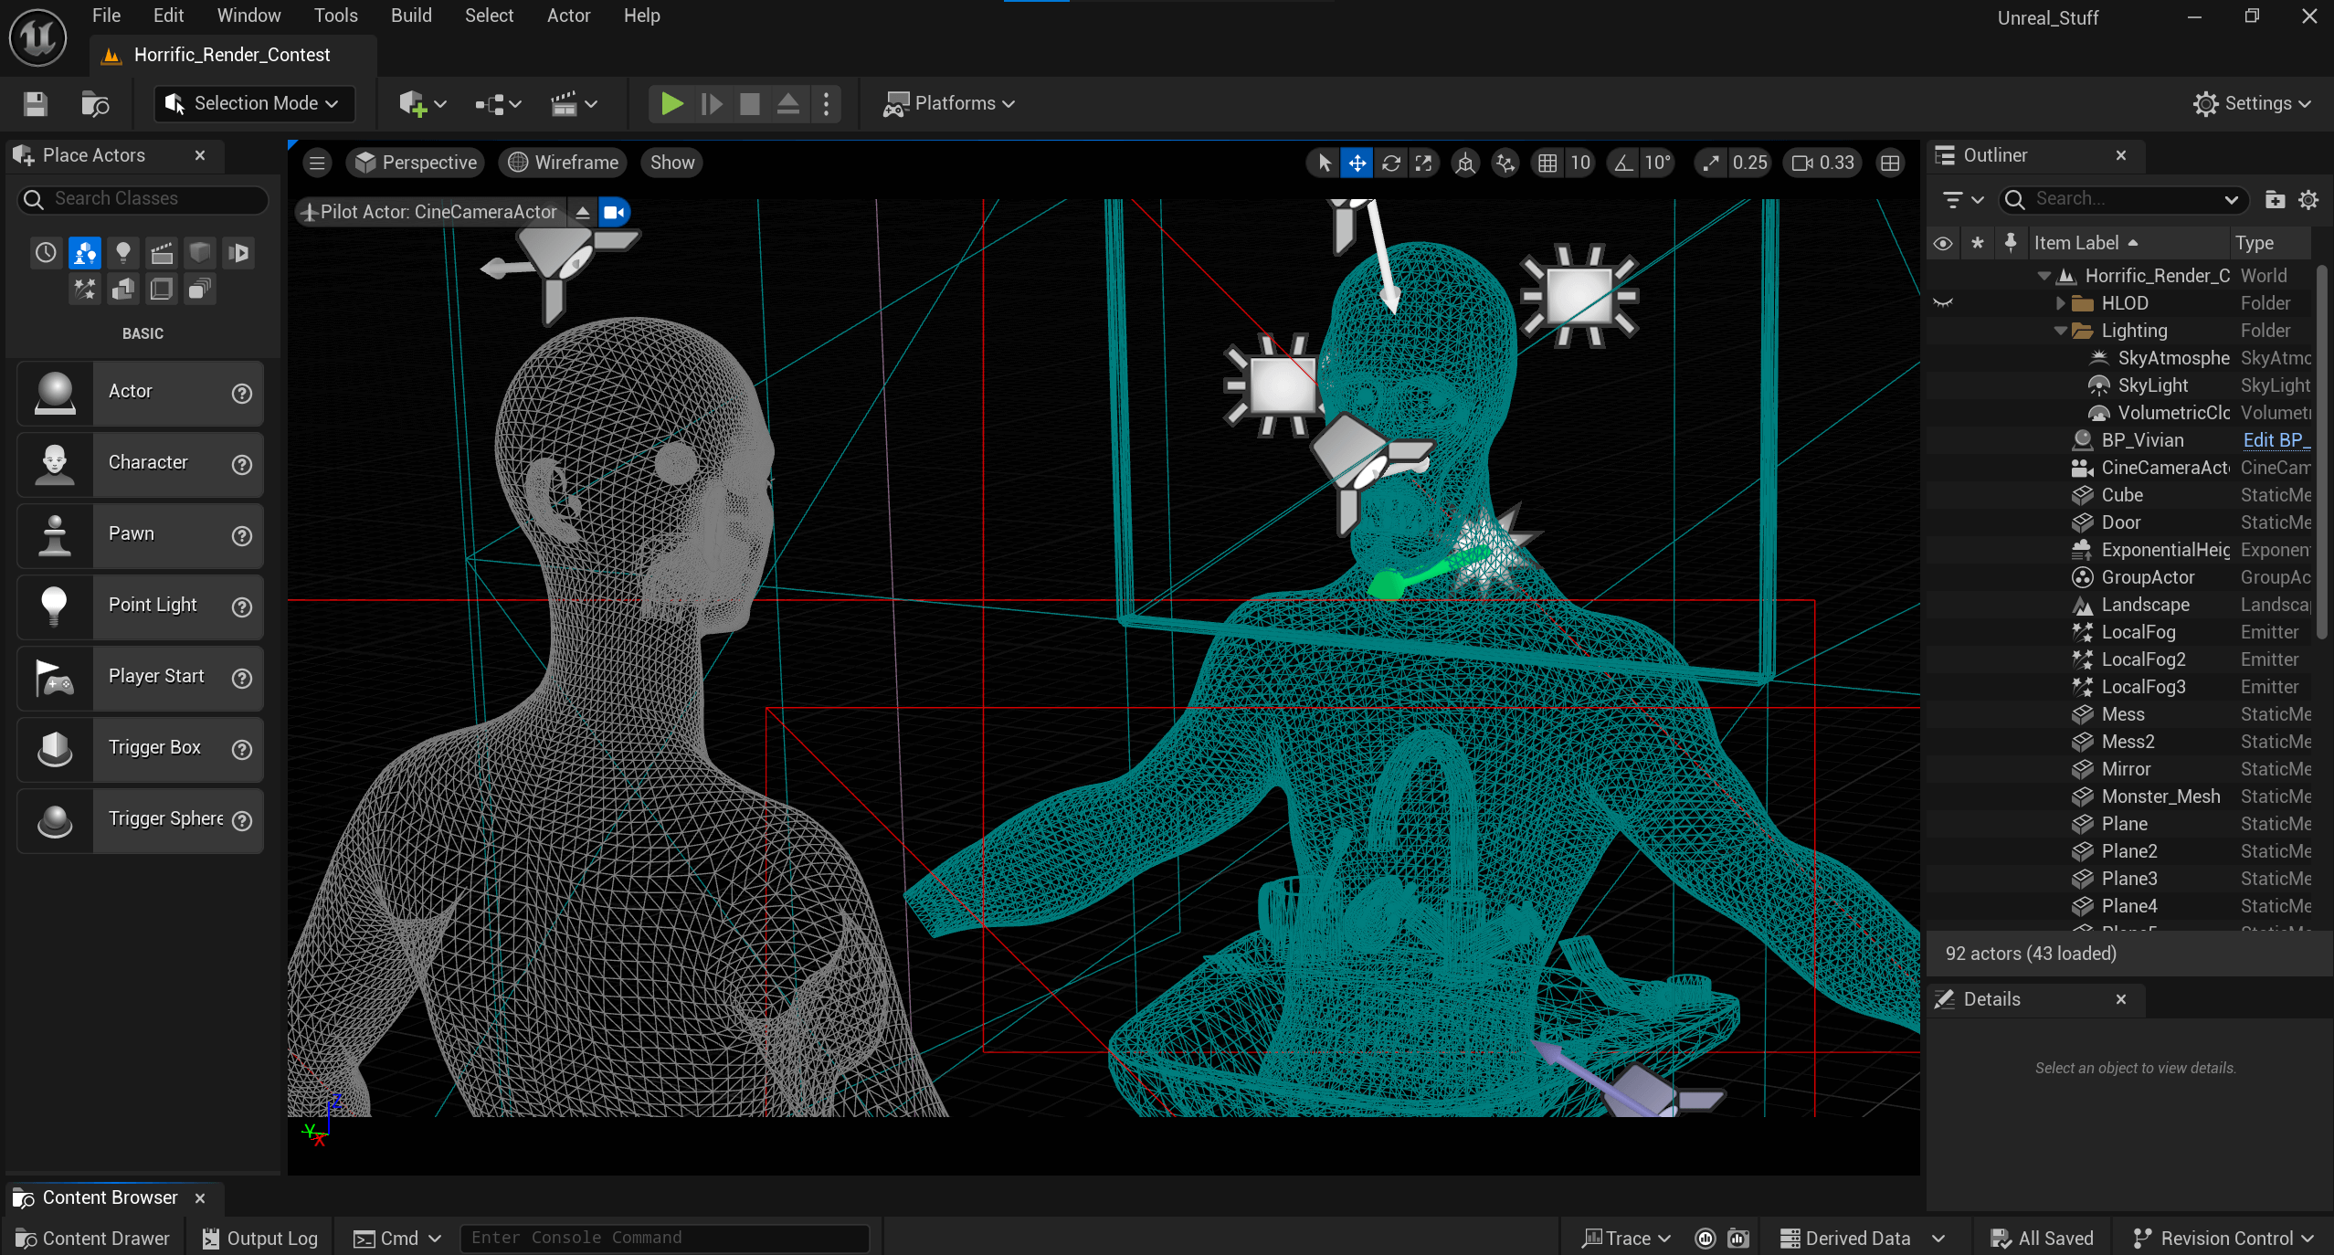Click the Enter Console Command field
Image resolution: width=2334 pixels, height=1255 pixels.
pyautogui.click(x=665, y=1238)
